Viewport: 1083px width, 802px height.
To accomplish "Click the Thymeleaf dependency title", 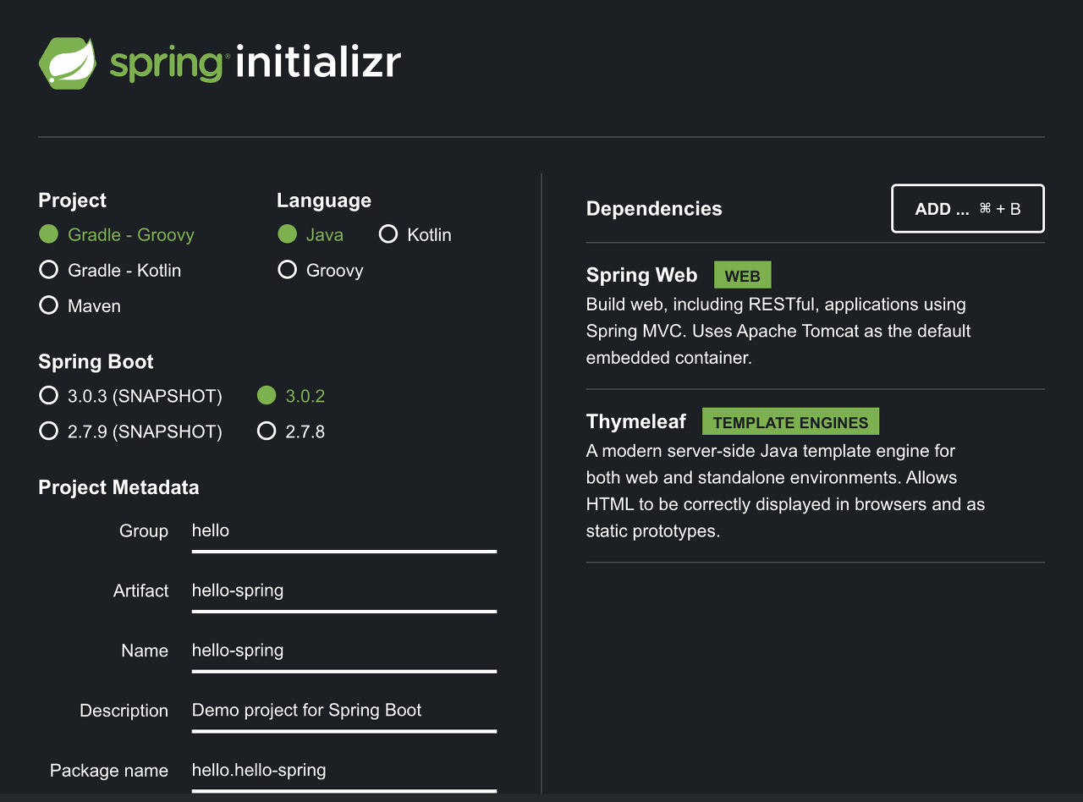I will pyautogui.click(x=635, y=421).
